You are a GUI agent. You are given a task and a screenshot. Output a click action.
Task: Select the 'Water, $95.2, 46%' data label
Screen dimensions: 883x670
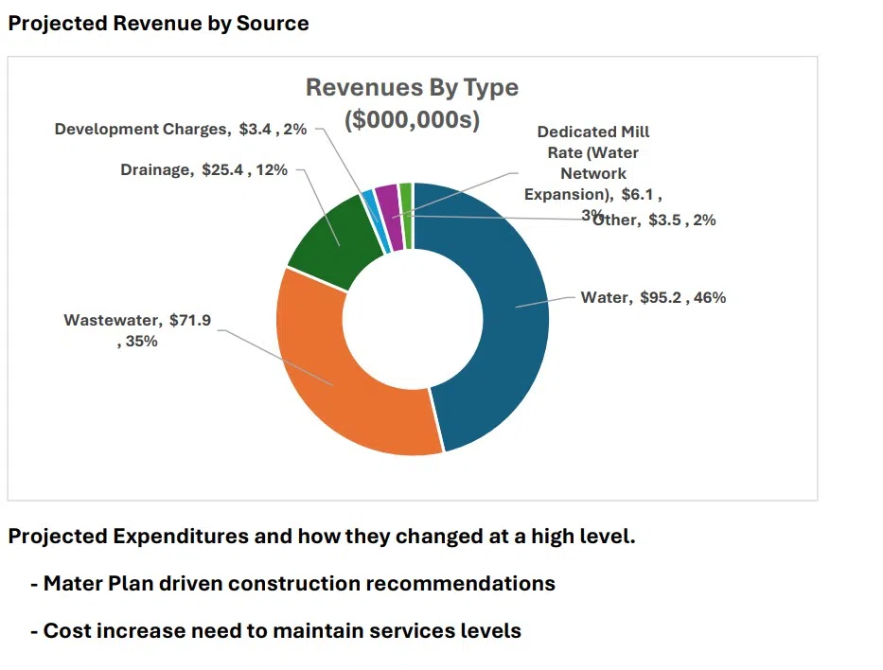(x=653, y=297)
